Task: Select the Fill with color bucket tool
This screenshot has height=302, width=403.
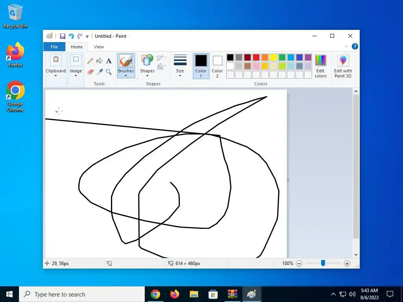Action: [x=100, y=61]
